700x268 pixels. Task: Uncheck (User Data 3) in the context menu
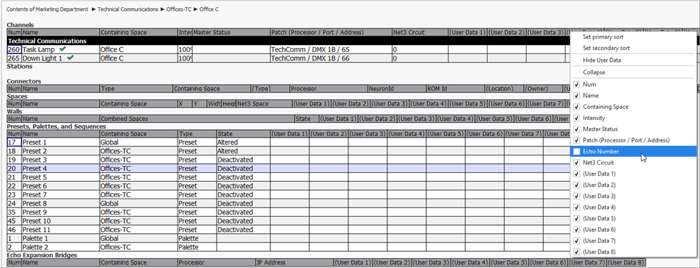point(577,196)
